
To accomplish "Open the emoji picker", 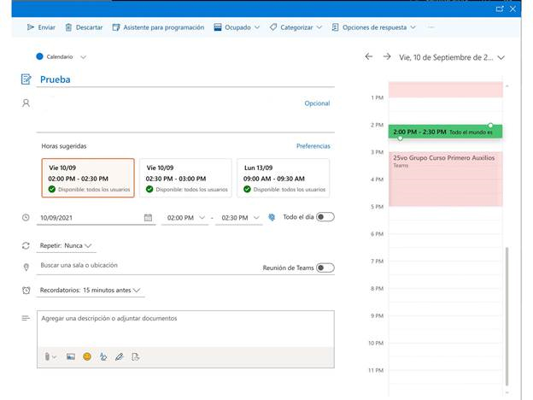I will [87, 356].
